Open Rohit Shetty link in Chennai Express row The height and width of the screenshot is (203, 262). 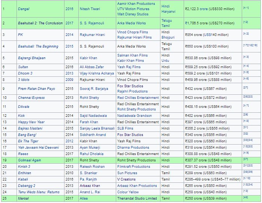pyautogui.click(x=89, y=98)
